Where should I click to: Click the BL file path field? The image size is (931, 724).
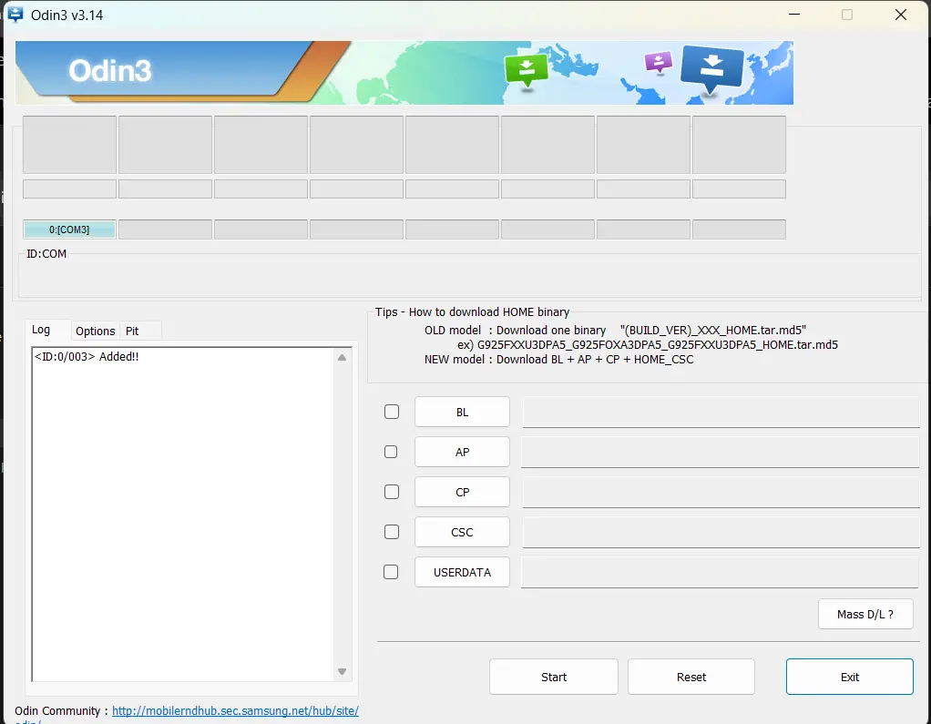click(721, 412)
